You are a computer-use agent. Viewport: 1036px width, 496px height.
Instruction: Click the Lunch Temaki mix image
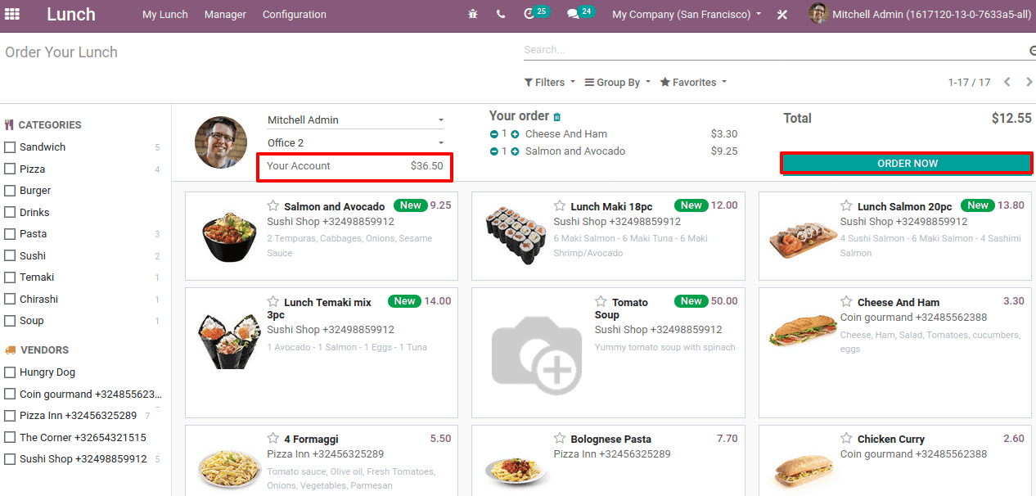click(x=229, y=340)
